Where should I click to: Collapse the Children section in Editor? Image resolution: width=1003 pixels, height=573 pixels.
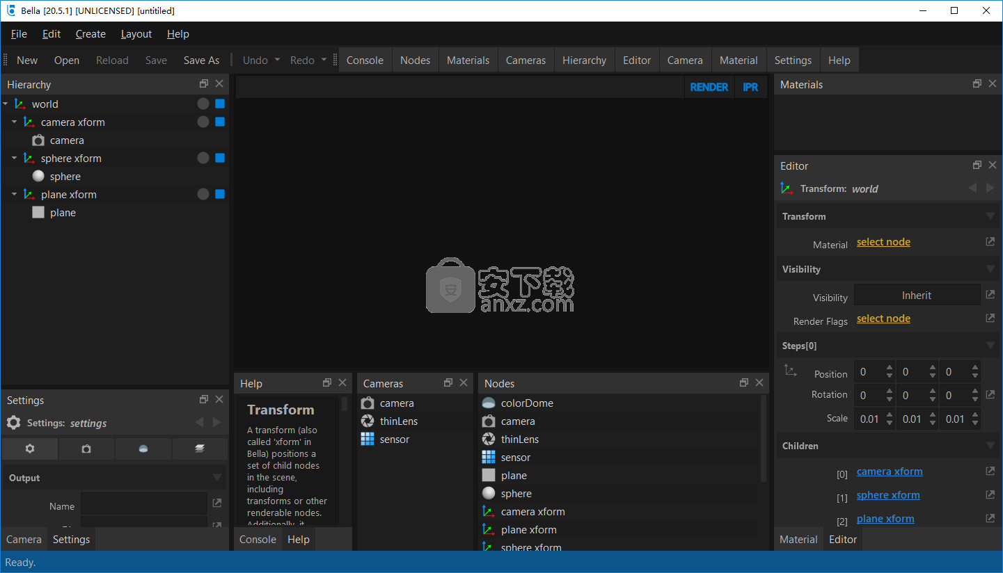point(990,446)
